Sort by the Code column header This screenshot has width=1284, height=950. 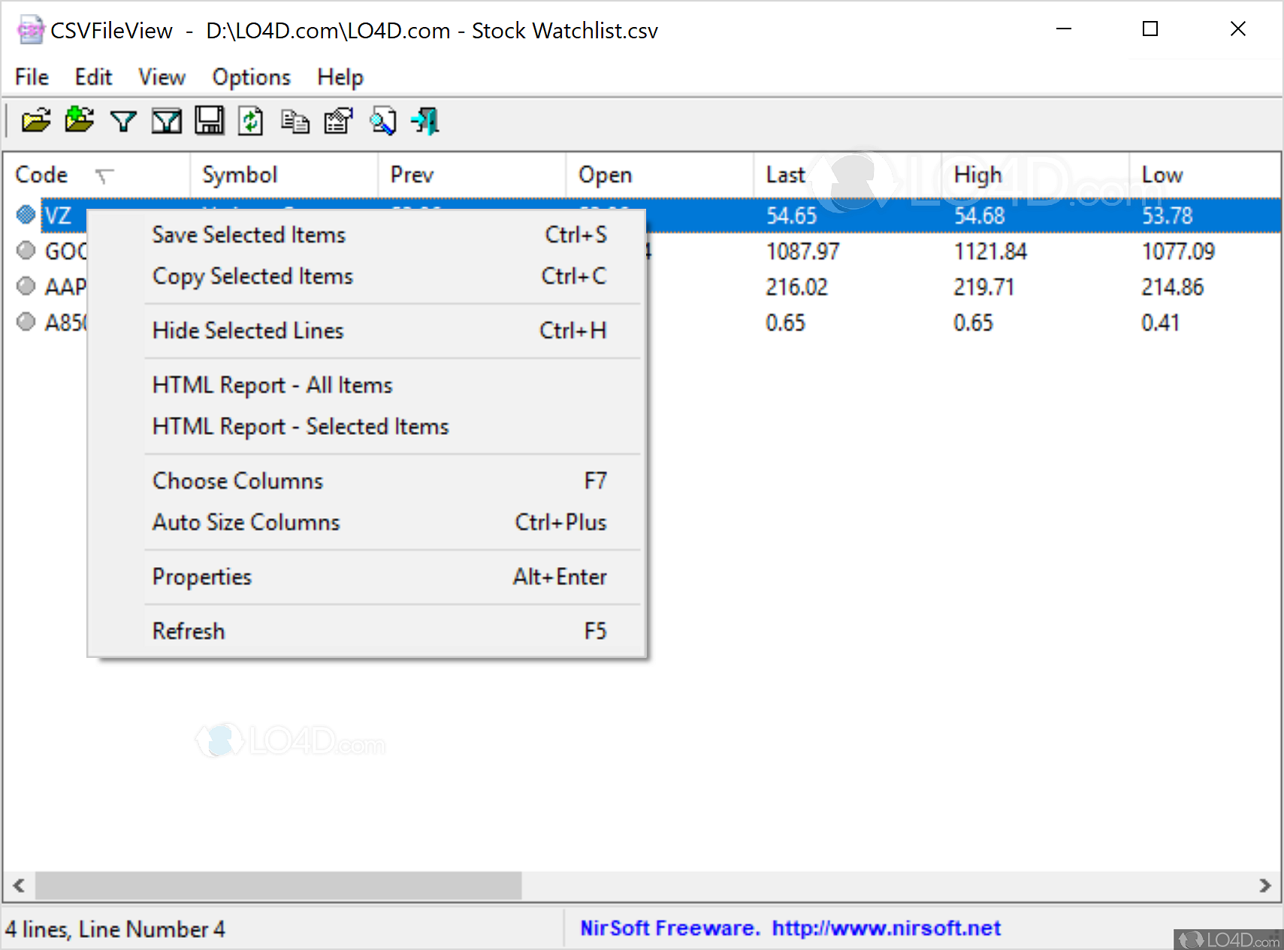[96, 175]
